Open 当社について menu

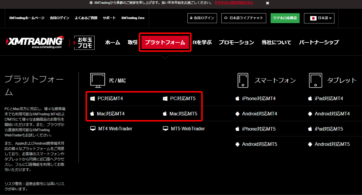[276, 42]
